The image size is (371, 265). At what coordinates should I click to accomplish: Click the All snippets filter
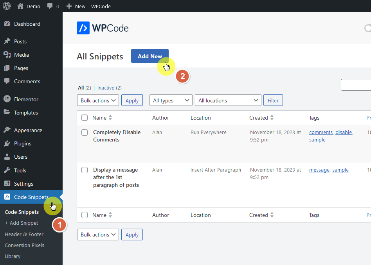(x=81, y=88)
